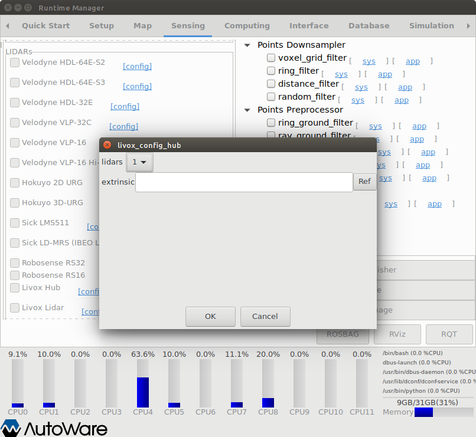Screen dimensions: 476x437
Task: Check the Velodyne VLP-32C box
Action: click(15, 123)
